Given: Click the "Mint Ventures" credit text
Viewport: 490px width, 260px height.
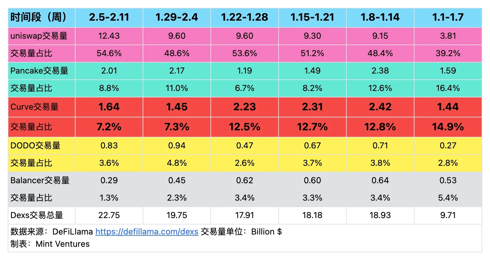Looking at the screenshot, I should click(x=63, y=244).
